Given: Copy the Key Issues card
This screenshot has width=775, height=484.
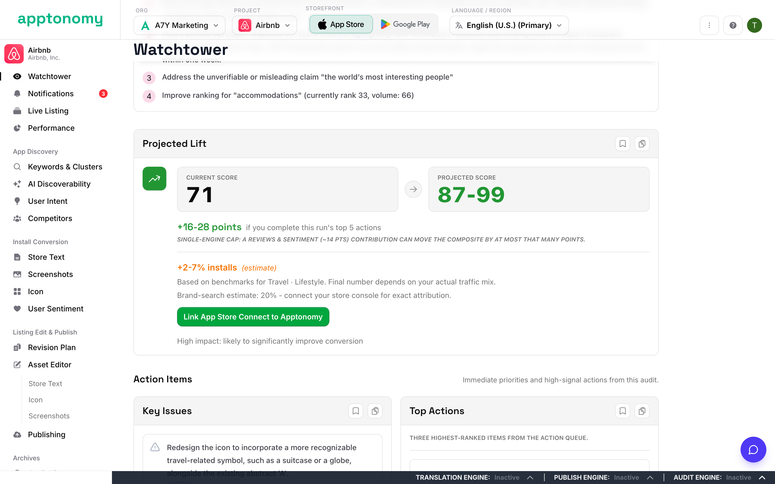Looking at the screenshot, I should coord(375,411).
